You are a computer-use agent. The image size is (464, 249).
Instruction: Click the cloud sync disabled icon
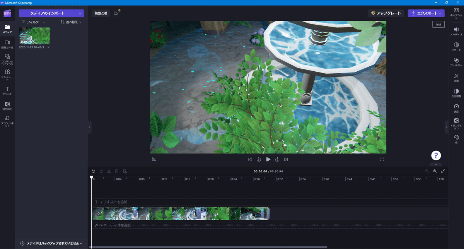click(116, 13)
